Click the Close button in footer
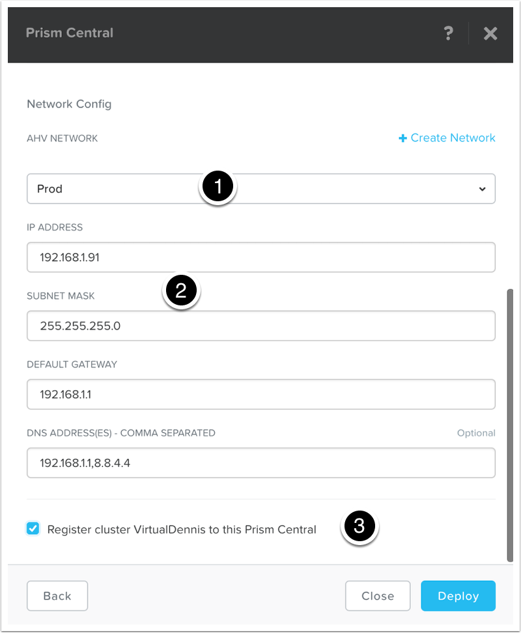This screenshot has width=521, height=633. (x=378, y=596)
